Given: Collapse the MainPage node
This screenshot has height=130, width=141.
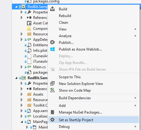Looking at the screenshot, I should pyautogui.click(x=22, y=122).
